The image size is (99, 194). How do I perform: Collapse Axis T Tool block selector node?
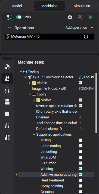point(25,77)
